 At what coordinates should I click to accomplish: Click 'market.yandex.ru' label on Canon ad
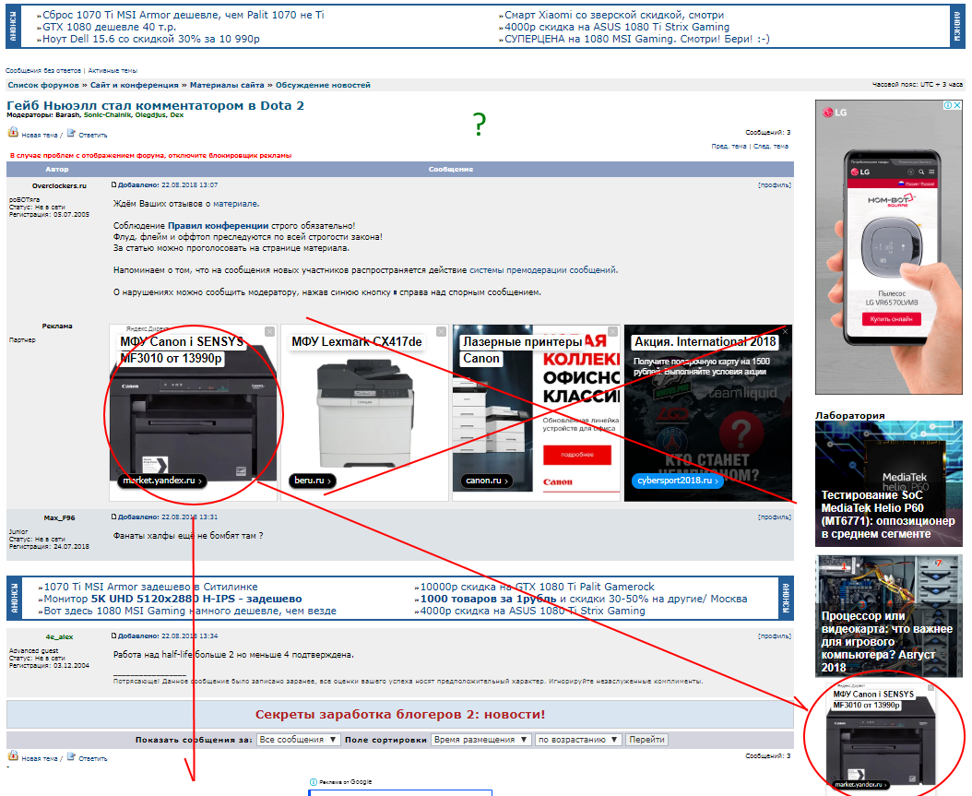tap(162, 481)
